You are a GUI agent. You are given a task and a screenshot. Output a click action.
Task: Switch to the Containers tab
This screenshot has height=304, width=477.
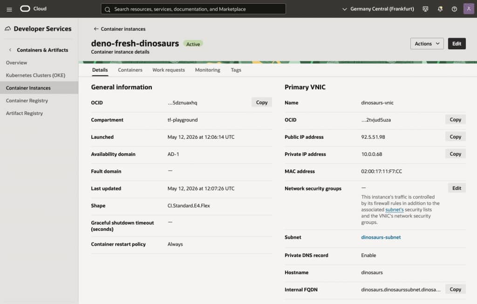pos(130,70)
